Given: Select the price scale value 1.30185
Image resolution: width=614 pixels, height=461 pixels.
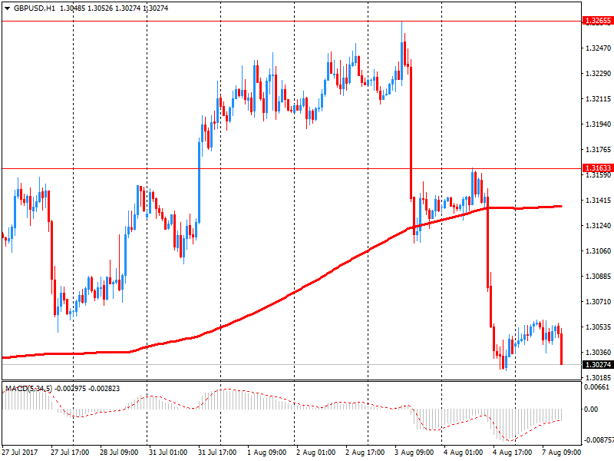Looking at the screenshot, I should (598, 378).
